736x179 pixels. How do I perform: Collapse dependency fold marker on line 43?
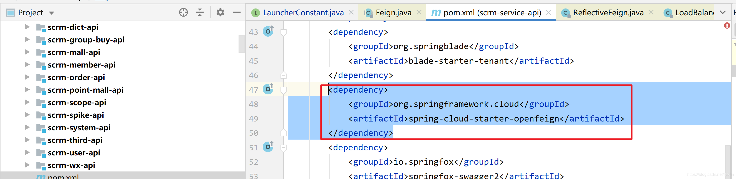(284, 32)
